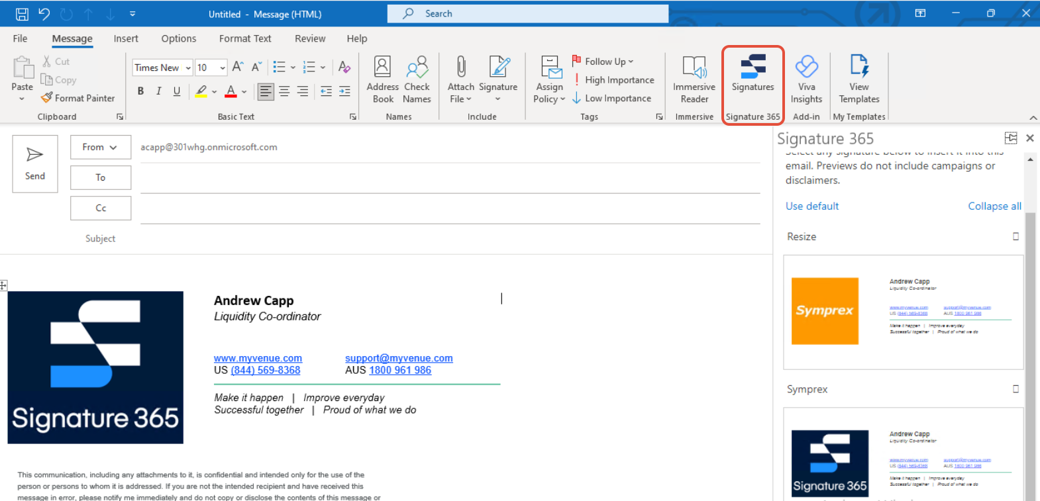Click Use default link in pane
Screen dimensions: 1040x501
coord(812,206)
